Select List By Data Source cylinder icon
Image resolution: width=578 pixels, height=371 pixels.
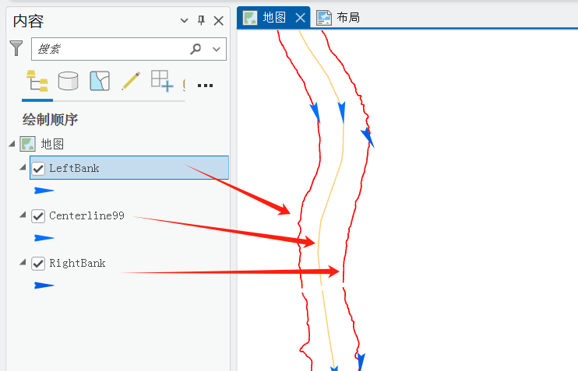coord(69,81)
